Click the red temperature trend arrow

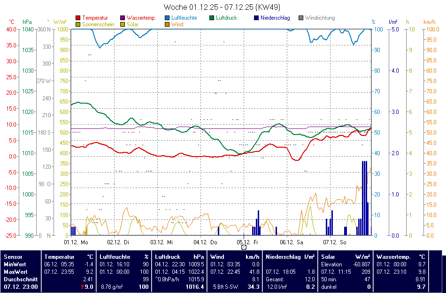click(83, 286)
